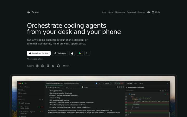
Task: Click the green/red diff stats button near Commit
Action: click(119, 83)
